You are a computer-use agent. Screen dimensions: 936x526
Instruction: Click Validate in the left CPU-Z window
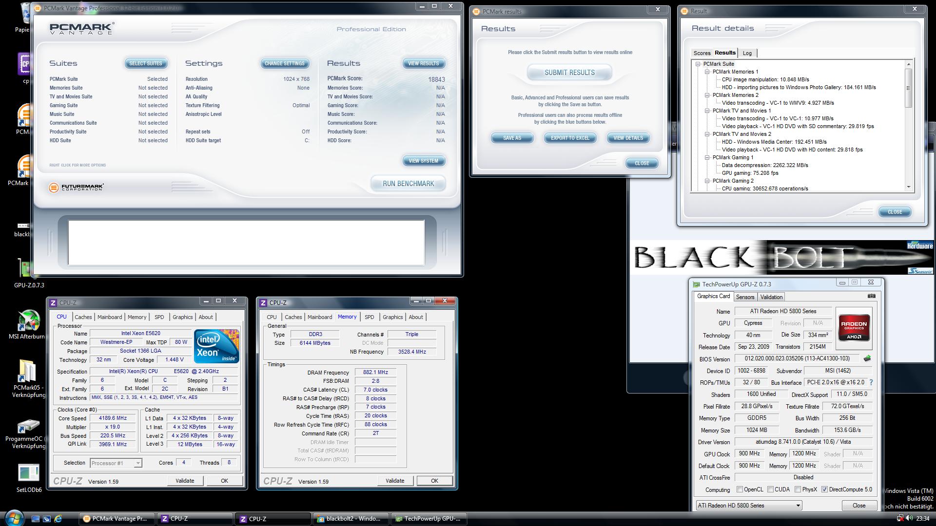pos(185,481)
